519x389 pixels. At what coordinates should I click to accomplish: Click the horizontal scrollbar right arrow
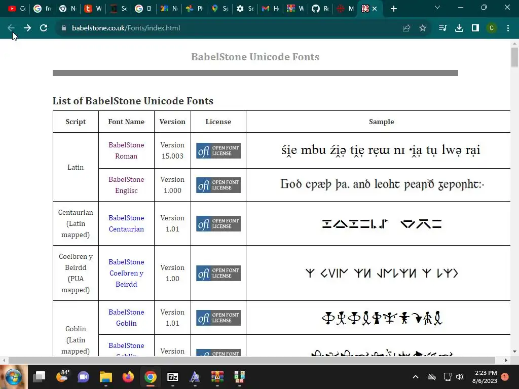[506, 360]
